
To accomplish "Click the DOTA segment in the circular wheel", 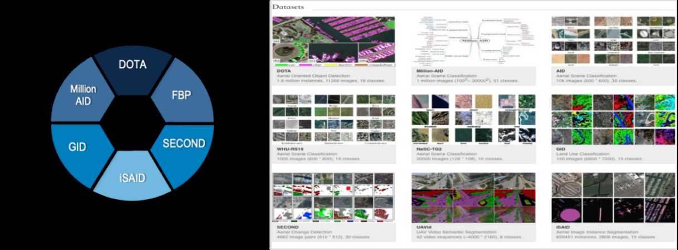I will [132, 66].
